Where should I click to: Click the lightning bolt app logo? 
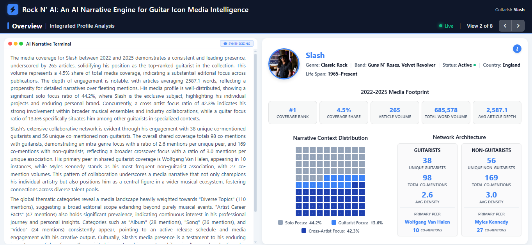13,9
